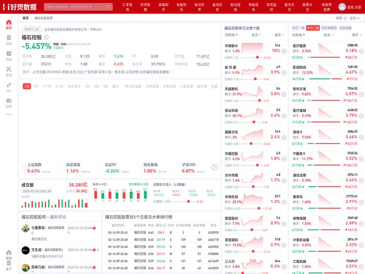Open the 上证指数 index card

coord(42,167)
